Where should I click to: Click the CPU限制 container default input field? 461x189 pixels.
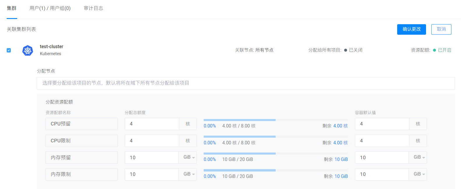click(x=382, y=141)
